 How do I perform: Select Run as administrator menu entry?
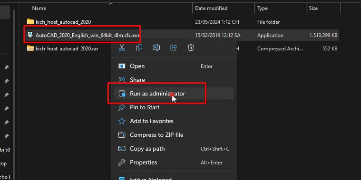click(157, 94)
